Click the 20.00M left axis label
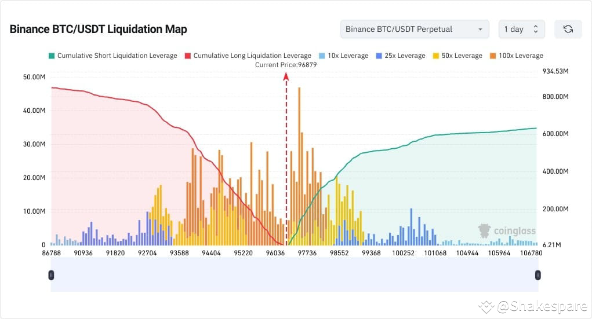This screenshot has height=319, width=592. [x=34, y=178]
